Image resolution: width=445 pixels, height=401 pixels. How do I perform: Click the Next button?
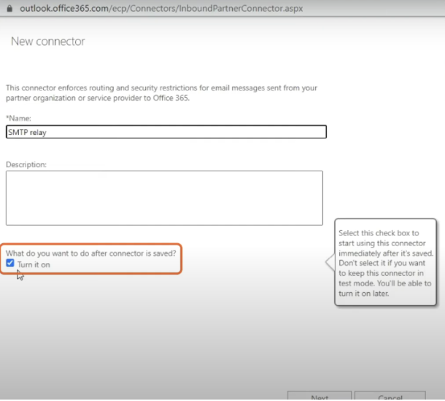click(x=319, y=397)
